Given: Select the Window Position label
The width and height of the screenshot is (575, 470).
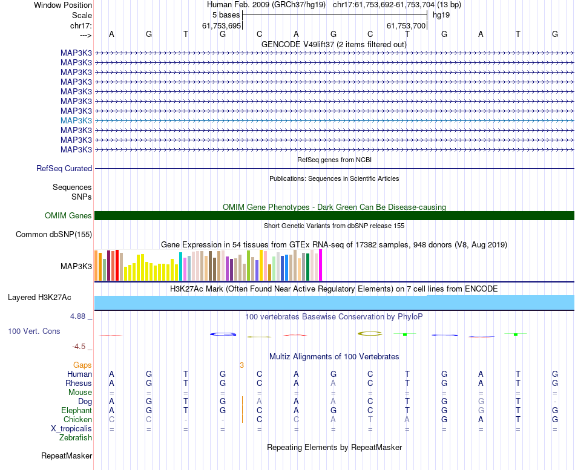Looking at the screenshot, I should coord(63,5).
